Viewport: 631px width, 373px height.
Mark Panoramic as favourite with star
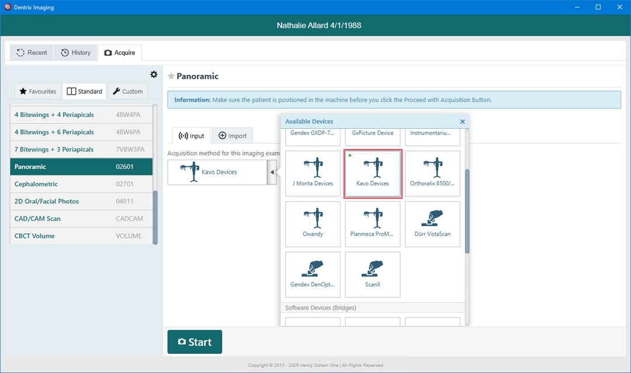pos(171,77)
